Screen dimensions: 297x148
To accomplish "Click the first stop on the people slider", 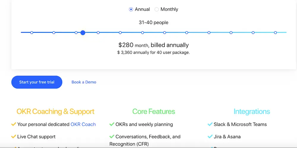I will point(32,33).
